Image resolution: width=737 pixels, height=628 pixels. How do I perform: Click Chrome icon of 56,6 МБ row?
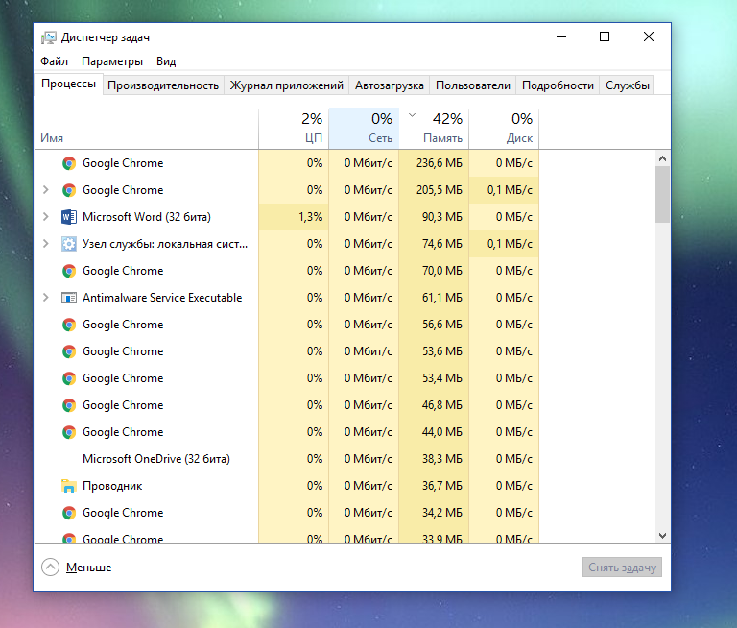69,325
